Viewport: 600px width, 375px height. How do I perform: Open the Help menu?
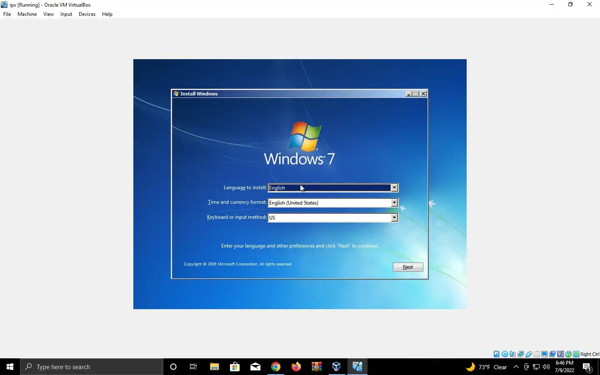click(x=107, y=14)
